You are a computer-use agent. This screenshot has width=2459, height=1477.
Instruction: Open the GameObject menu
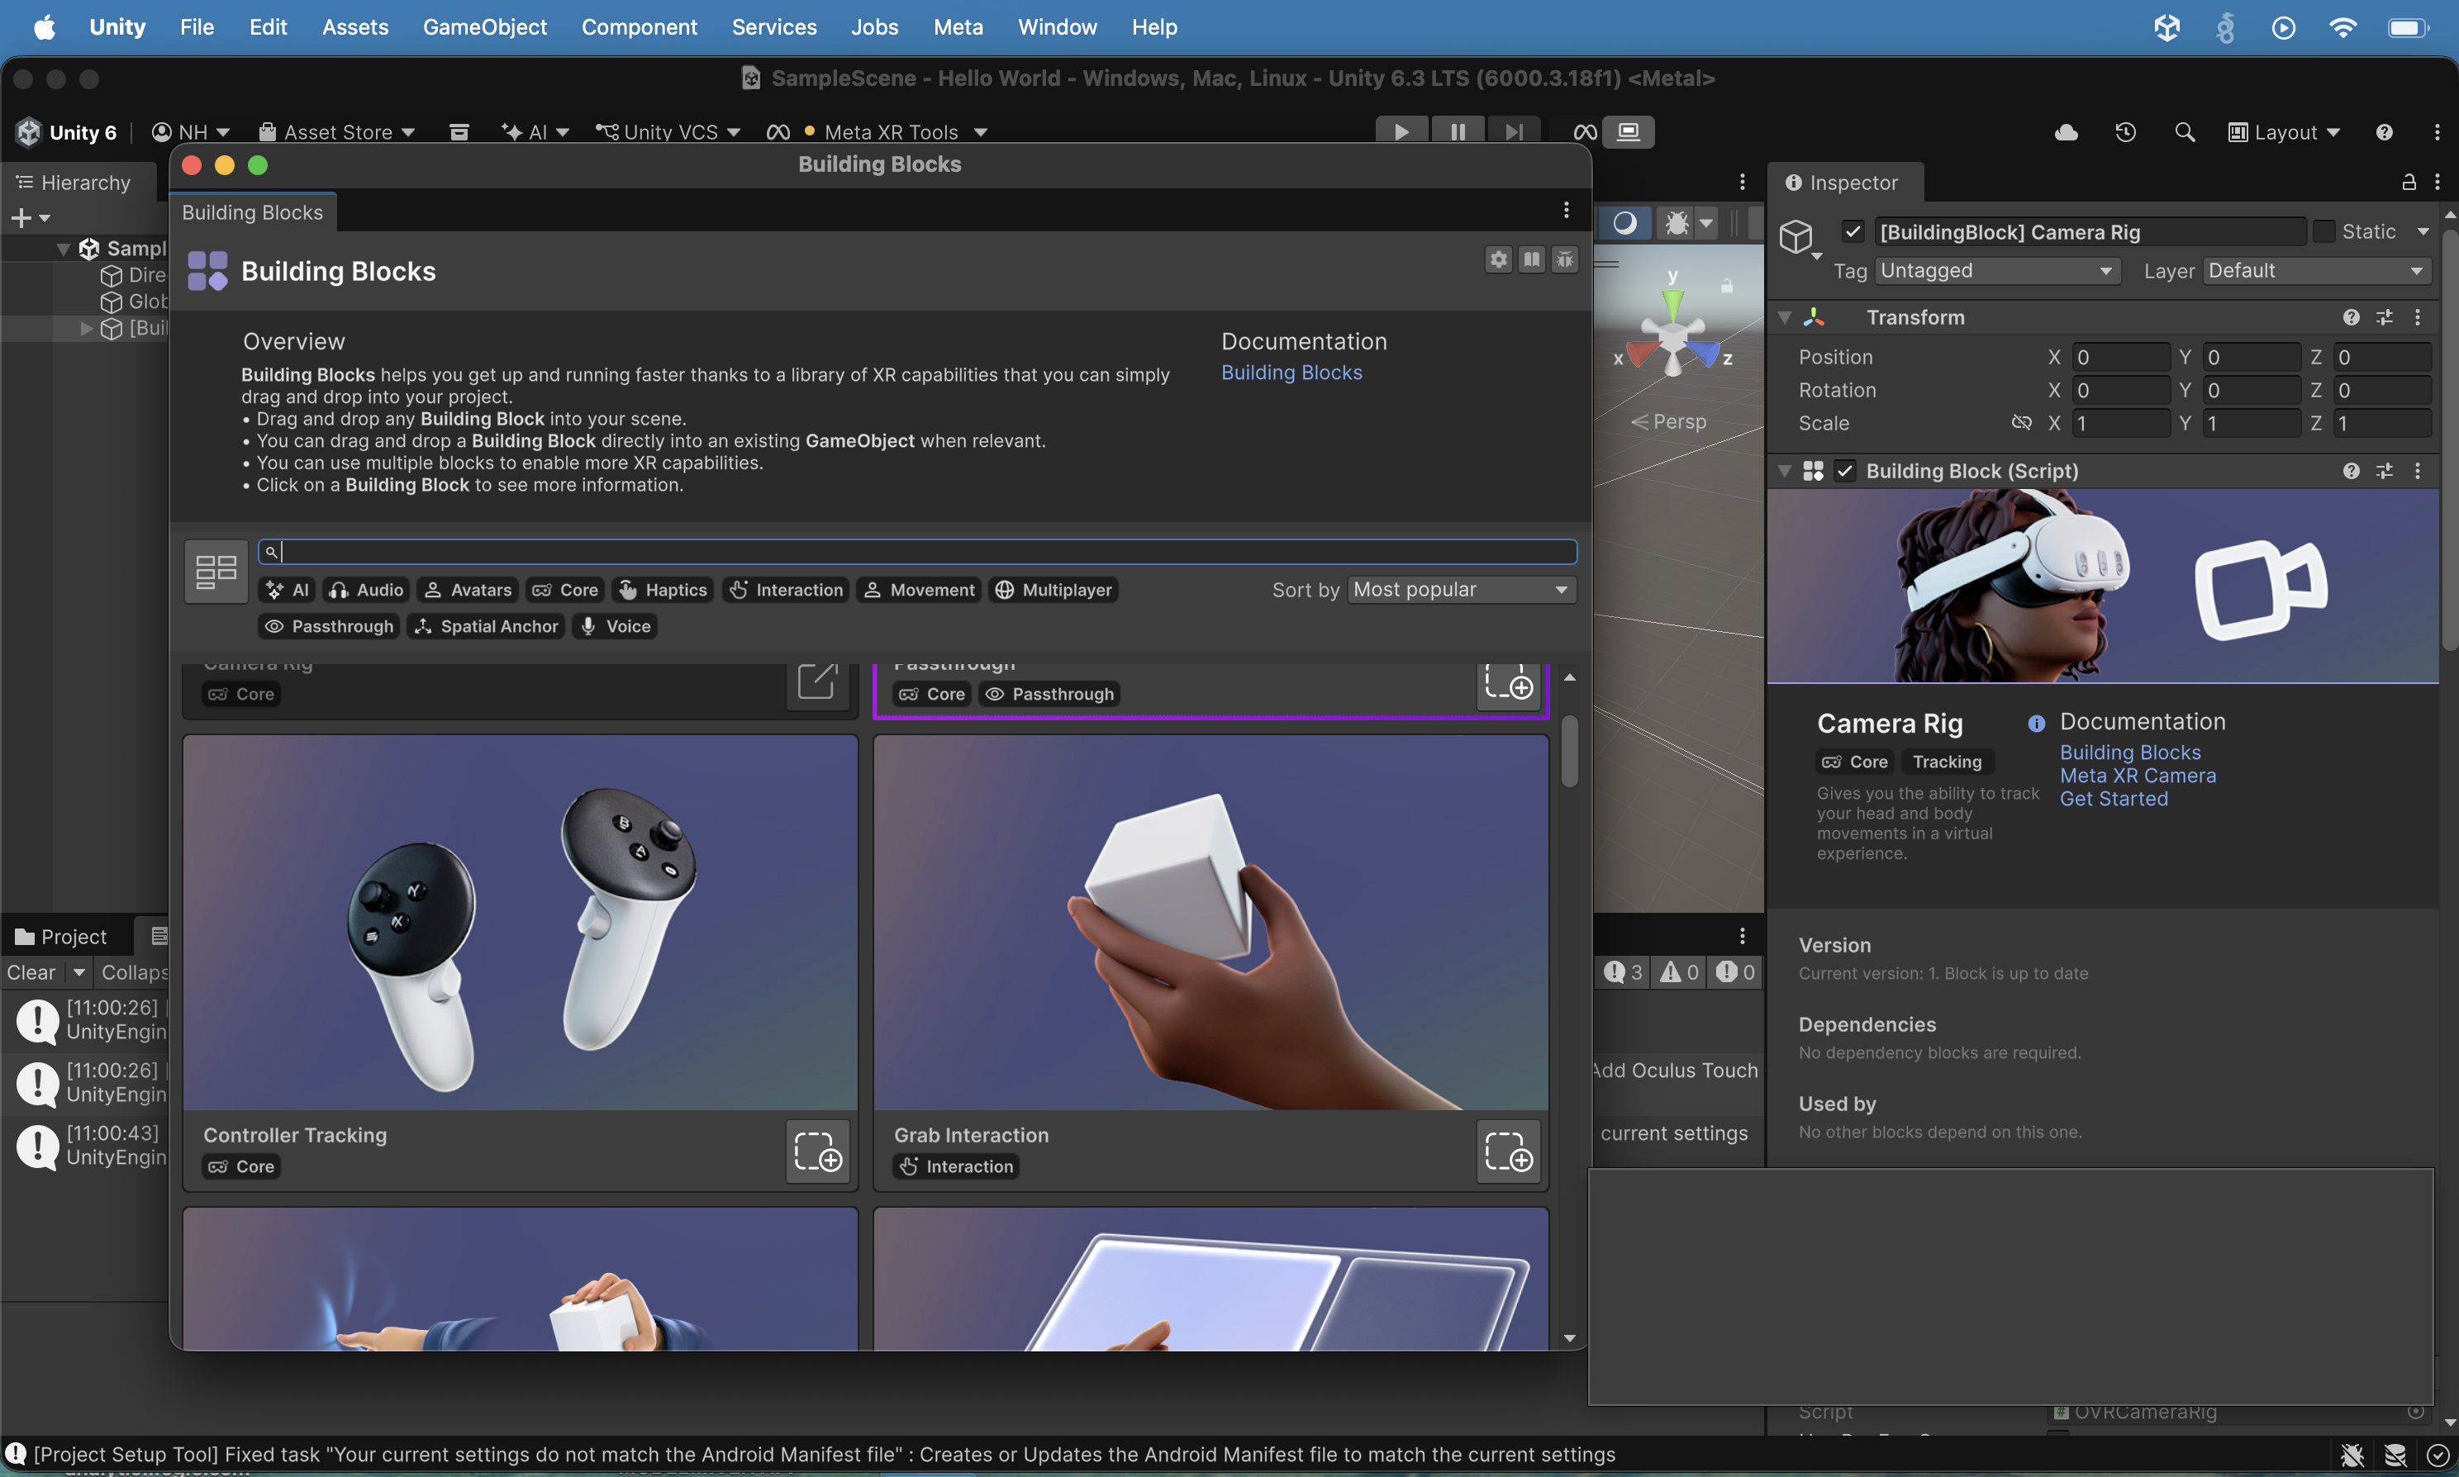485,27
